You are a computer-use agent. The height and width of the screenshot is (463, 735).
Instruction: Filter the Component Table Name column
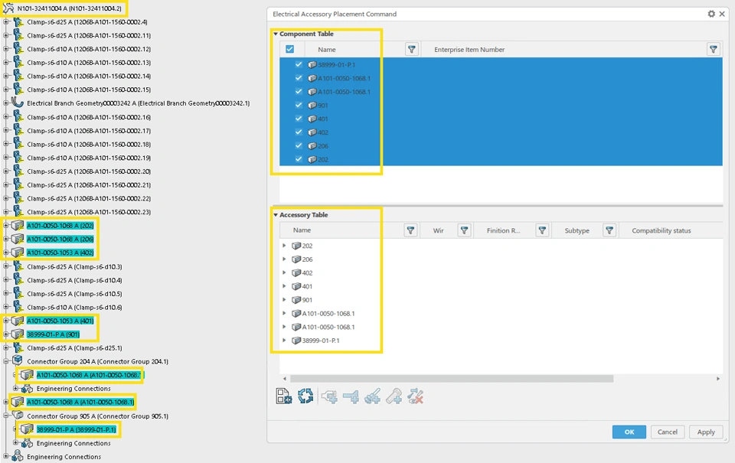point(412,49)
